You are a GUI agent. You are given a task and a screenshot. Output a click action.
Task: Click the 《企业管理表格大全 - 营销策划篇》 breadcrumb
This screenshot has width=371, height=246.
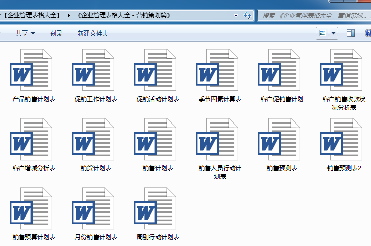124,15
